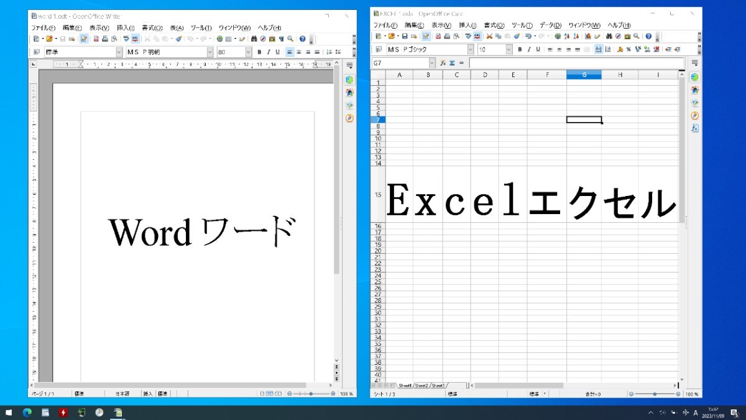Viewport: 746px width, 420px height.
Task: Toggle Edit File mode in Writer toolbar
Action: pyautogui.click(x=84, y=39)
